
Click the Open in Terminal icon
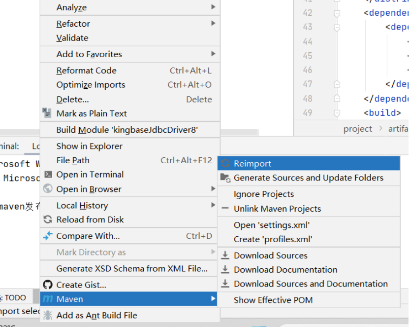[x=48, y=174]
